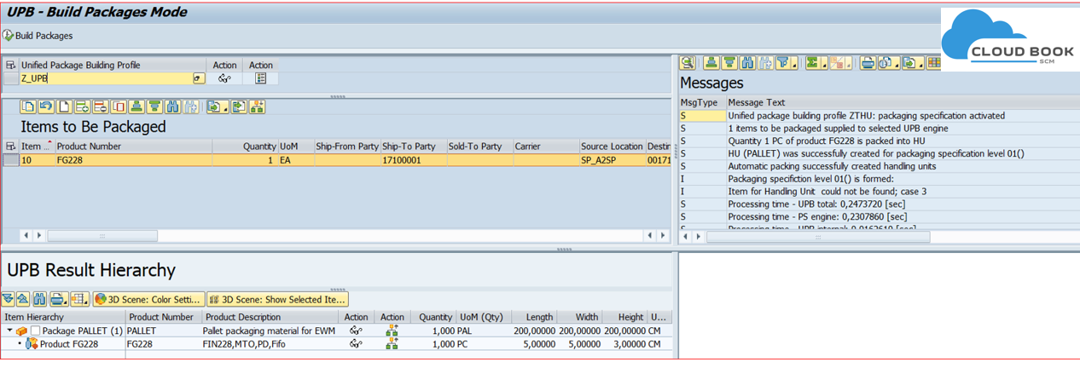Click the display glasses icon for Z_UPB profile
Image resolution: width=1080 pixels, height=368 pixels.
coord(224,78)
